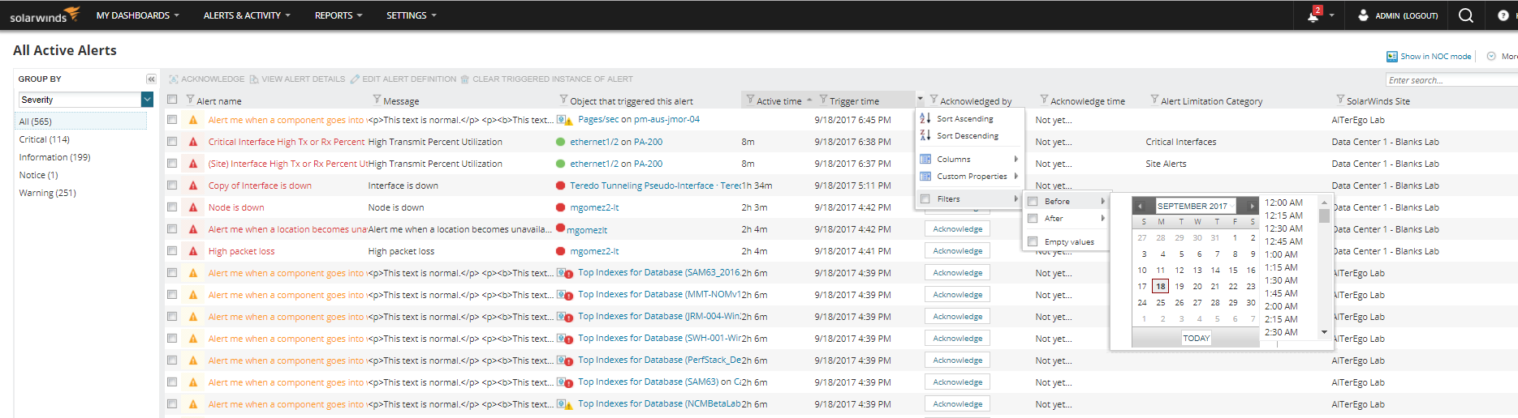The height and width of the screenshot is (418, 1518).
Task: Enable the Before filter checkbox
Action: tap(1033, 202)
